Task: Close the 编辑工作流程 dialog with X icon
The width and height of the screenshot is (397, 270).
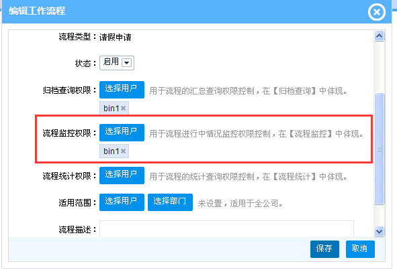Action: click(376, 12)
